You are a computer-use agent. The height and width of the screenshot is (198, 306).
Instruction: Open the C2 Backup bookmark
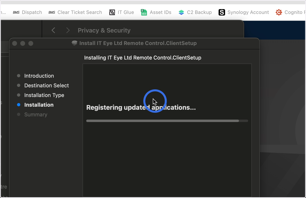tap(195, 12)
